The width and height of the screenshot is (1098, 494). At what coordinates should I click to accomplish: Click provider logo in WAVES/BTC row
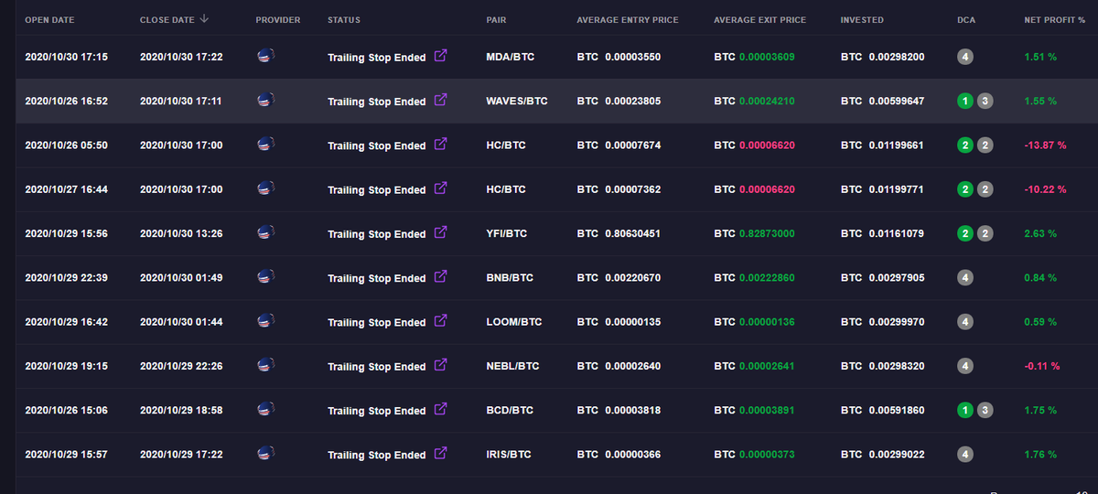(x=266, y=100)
